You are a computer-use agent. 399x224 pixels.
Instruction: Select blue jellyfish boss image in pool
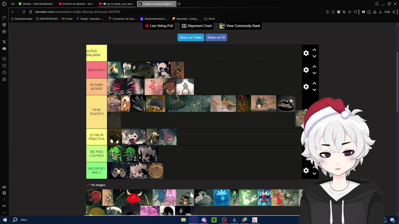point(222,198)
